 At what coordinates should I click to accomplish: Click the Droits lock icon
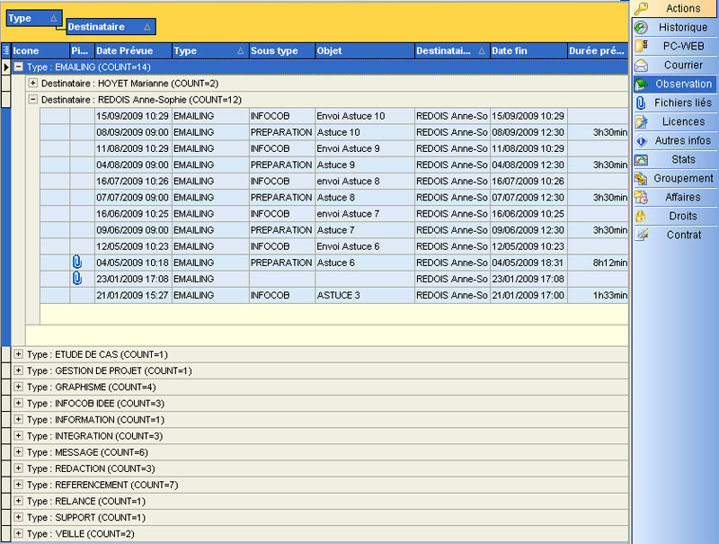click(642, 217)
